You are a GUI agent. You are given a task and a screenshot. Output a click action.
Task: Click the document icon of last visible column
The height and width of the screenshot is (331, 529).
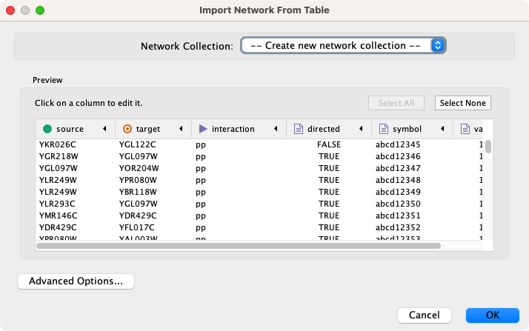click(466, 129)
